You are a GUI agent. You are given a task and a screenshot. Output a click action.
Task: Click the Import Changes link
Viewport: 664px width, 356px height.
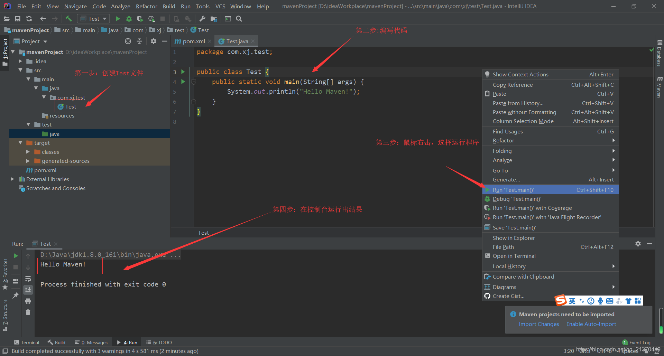pos(539,324)
